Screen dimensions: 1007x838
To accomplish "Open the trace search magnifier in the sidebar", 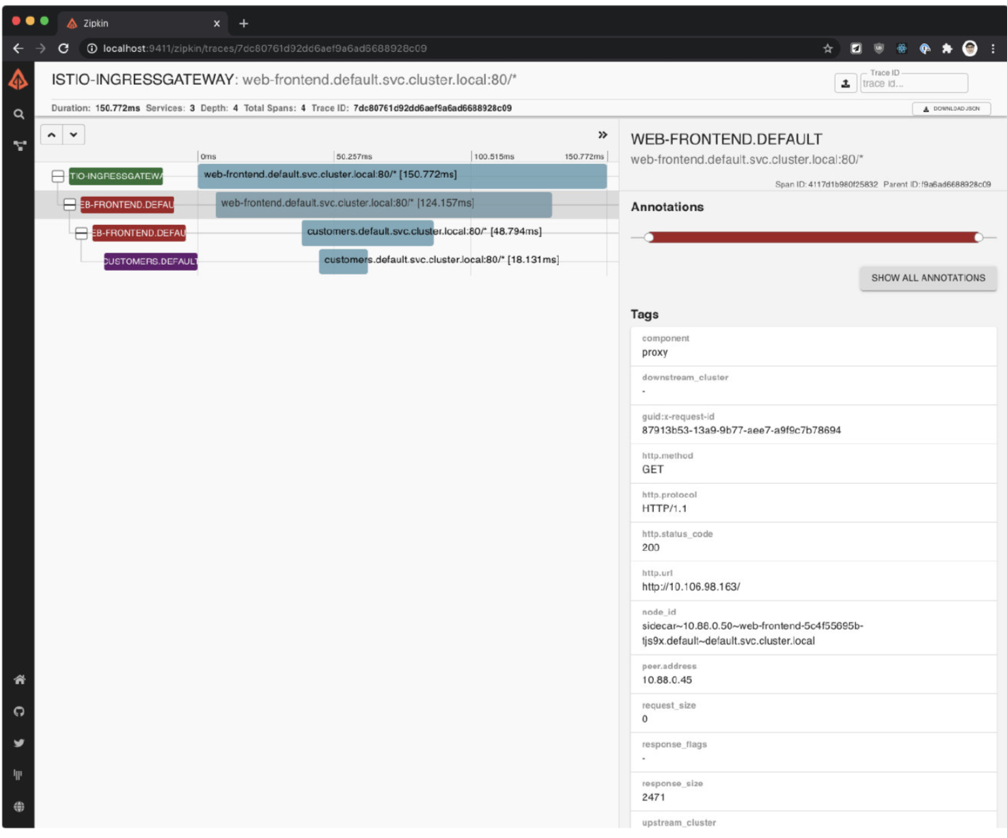I will 19,114.
